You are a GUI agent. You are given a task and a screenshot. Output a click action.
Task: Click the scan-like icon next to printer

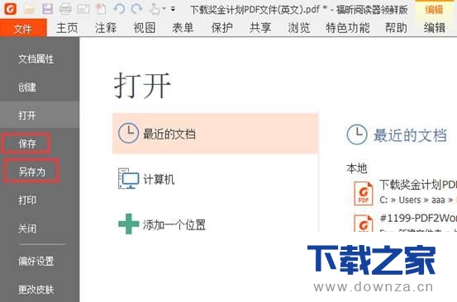pyautogui.click(x=83, y=9)
